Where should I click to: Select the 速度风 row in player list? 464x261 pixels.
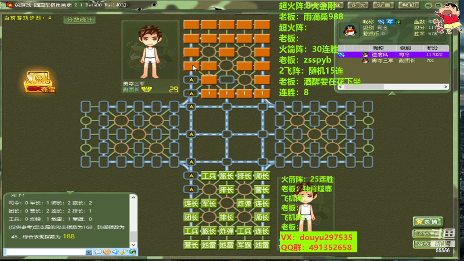pyautogui.click(x=393, y=55)
